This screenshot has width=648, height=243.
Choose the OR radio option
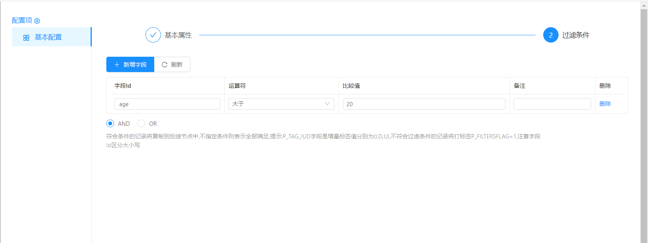(x=141, y=123)
